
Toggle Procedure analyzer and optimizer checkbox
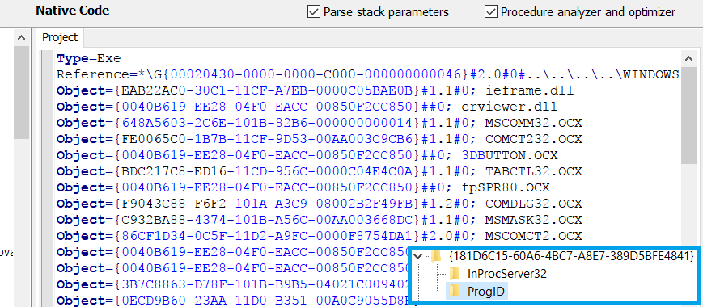click(491, 11)
